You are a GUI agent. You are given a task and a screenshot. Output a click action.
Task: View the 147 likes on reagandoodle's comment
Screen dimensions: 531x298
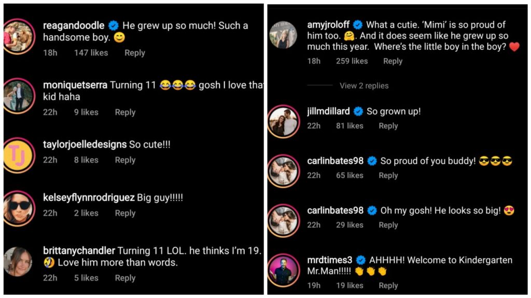[91, 53]
